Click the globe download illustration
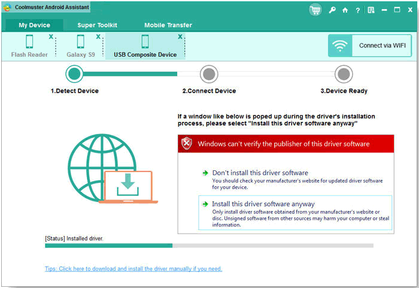The image size is (419, 288). (x=113, y=168)
